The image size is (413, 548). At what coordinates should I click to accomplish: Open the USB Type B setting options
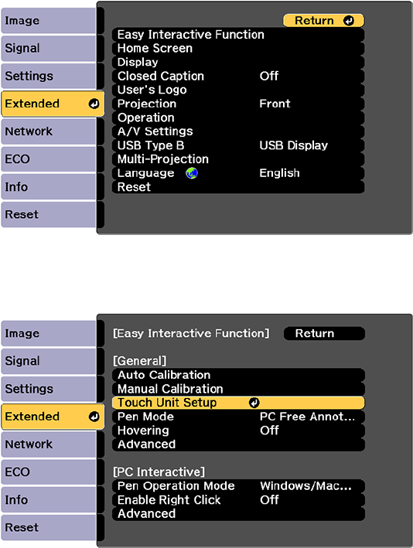pyautogui.click(x=238, y=145)
